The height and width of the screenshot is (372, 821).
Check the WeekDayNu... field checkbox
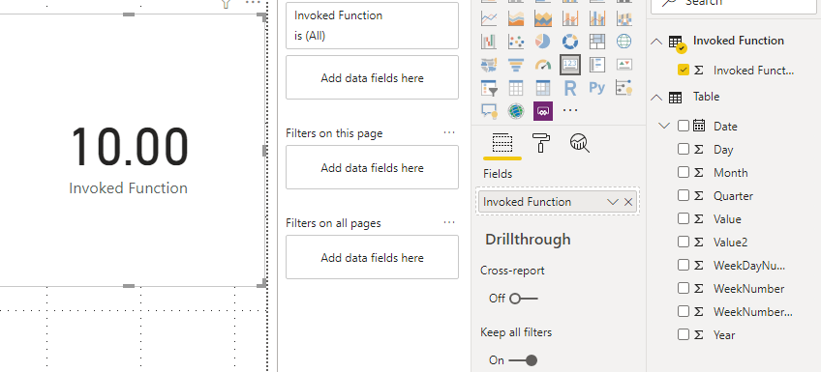(x=684, y=265)
